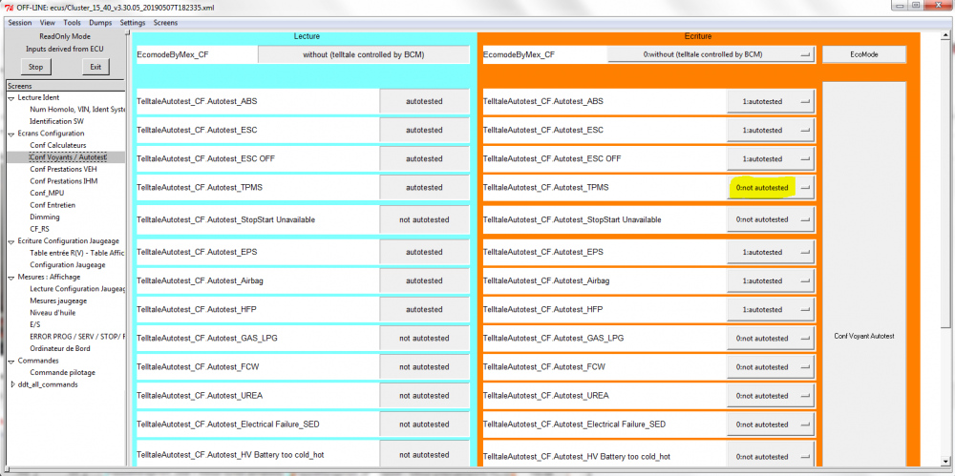Viewport: 955px width, 476px height.
Task: Select Conf Calculateurs screen
Action: click(x=58, y=145)
